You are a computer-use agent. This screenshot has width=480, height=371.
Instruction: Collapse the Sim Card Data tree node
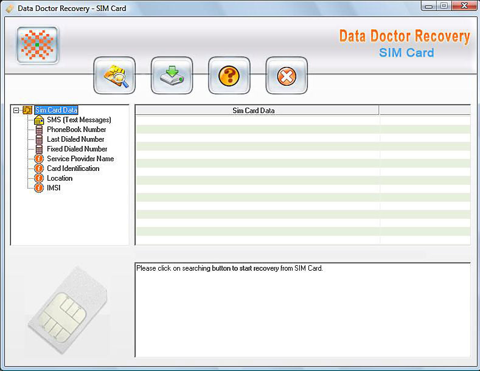[x=16, y=110]
